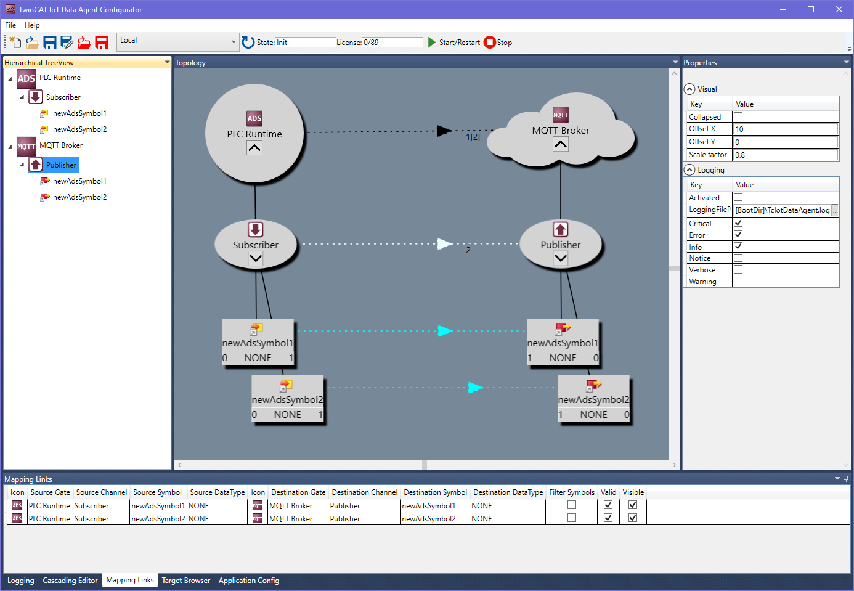
Task: Click the Subscriber down-arrow icon in topology
Action: [x=256, y=229]
